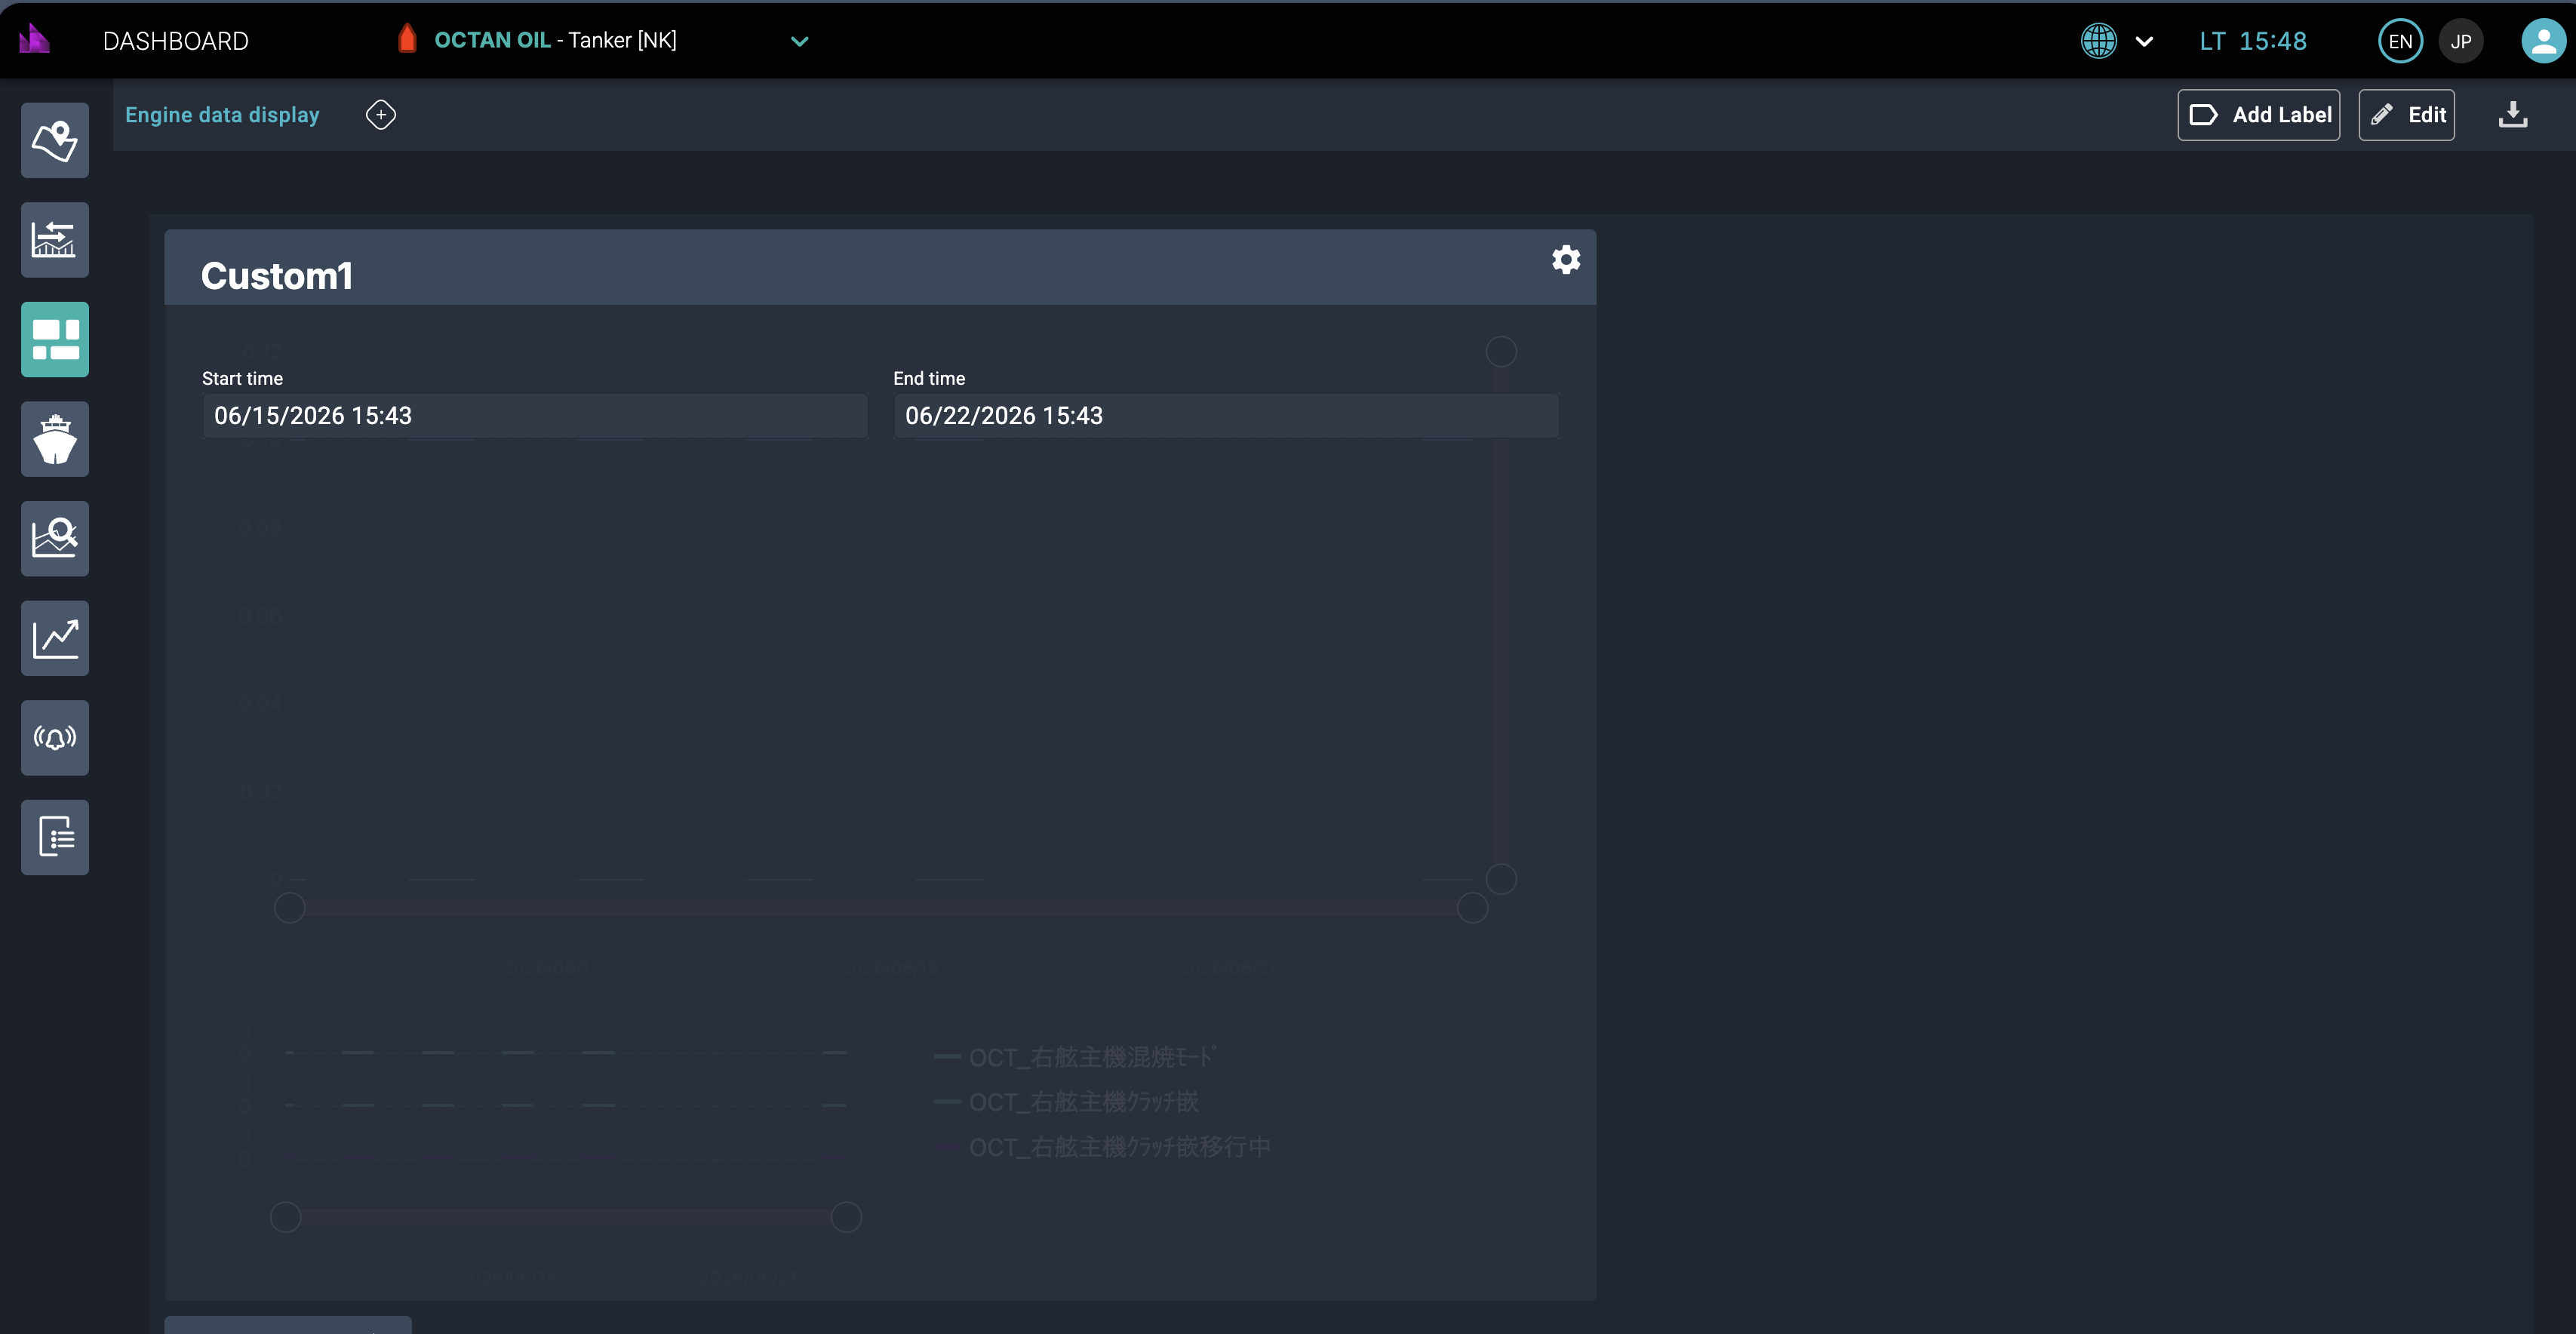
Task: Open the user profile avatar
Action: pos(2543,41)
